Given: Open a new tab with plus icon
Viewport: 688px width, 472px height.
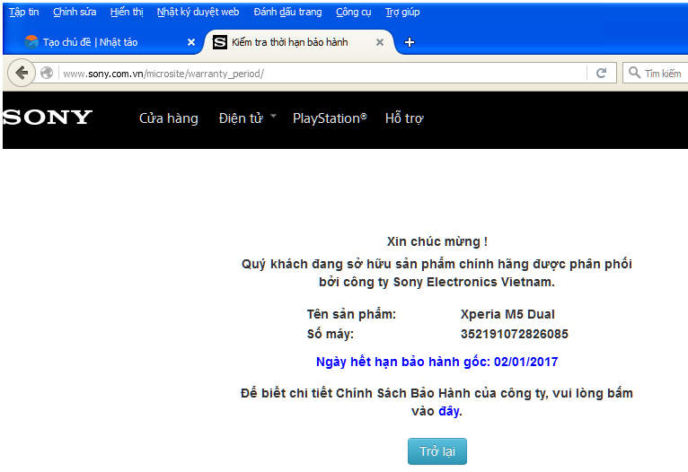Looking at the screenshot, I should point(410,42).
